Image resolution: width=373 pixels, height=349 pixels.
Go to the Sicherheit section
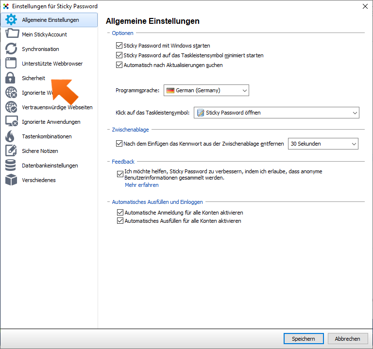coord(49,78)
